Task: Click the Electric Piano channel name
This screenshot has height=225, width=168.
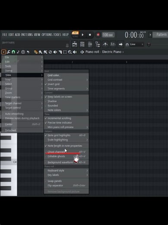Action: 112,52
